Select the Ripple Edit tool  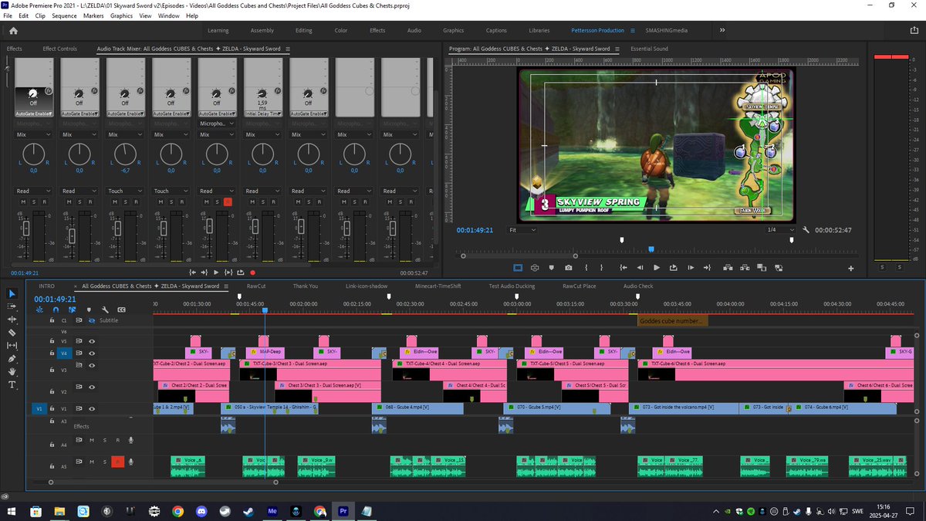pos(12,320)
